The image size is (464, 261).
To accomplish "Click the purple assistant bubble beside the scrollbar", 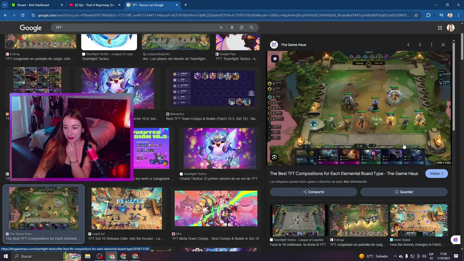I will 455,240.
